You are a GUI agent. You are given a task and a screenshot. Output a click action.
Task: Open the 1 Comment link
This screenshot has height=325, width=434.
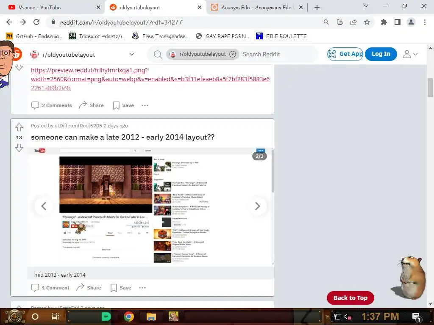[x=50, y=288]
